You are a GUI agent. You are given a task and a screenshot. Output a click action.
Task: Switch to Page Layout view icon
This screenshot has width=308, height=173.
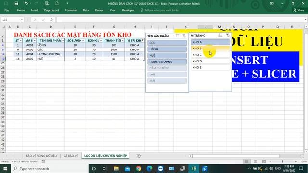pos(256,161)
